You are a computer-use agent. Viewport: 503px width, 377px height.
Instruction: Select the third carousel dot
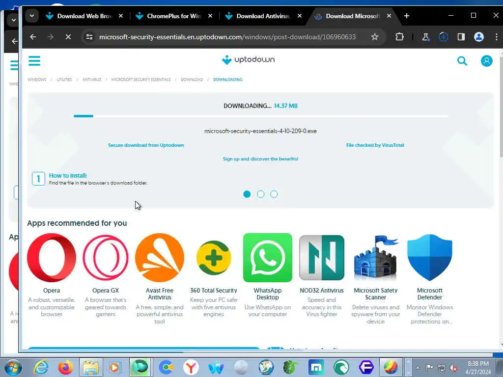pos(274,194)
